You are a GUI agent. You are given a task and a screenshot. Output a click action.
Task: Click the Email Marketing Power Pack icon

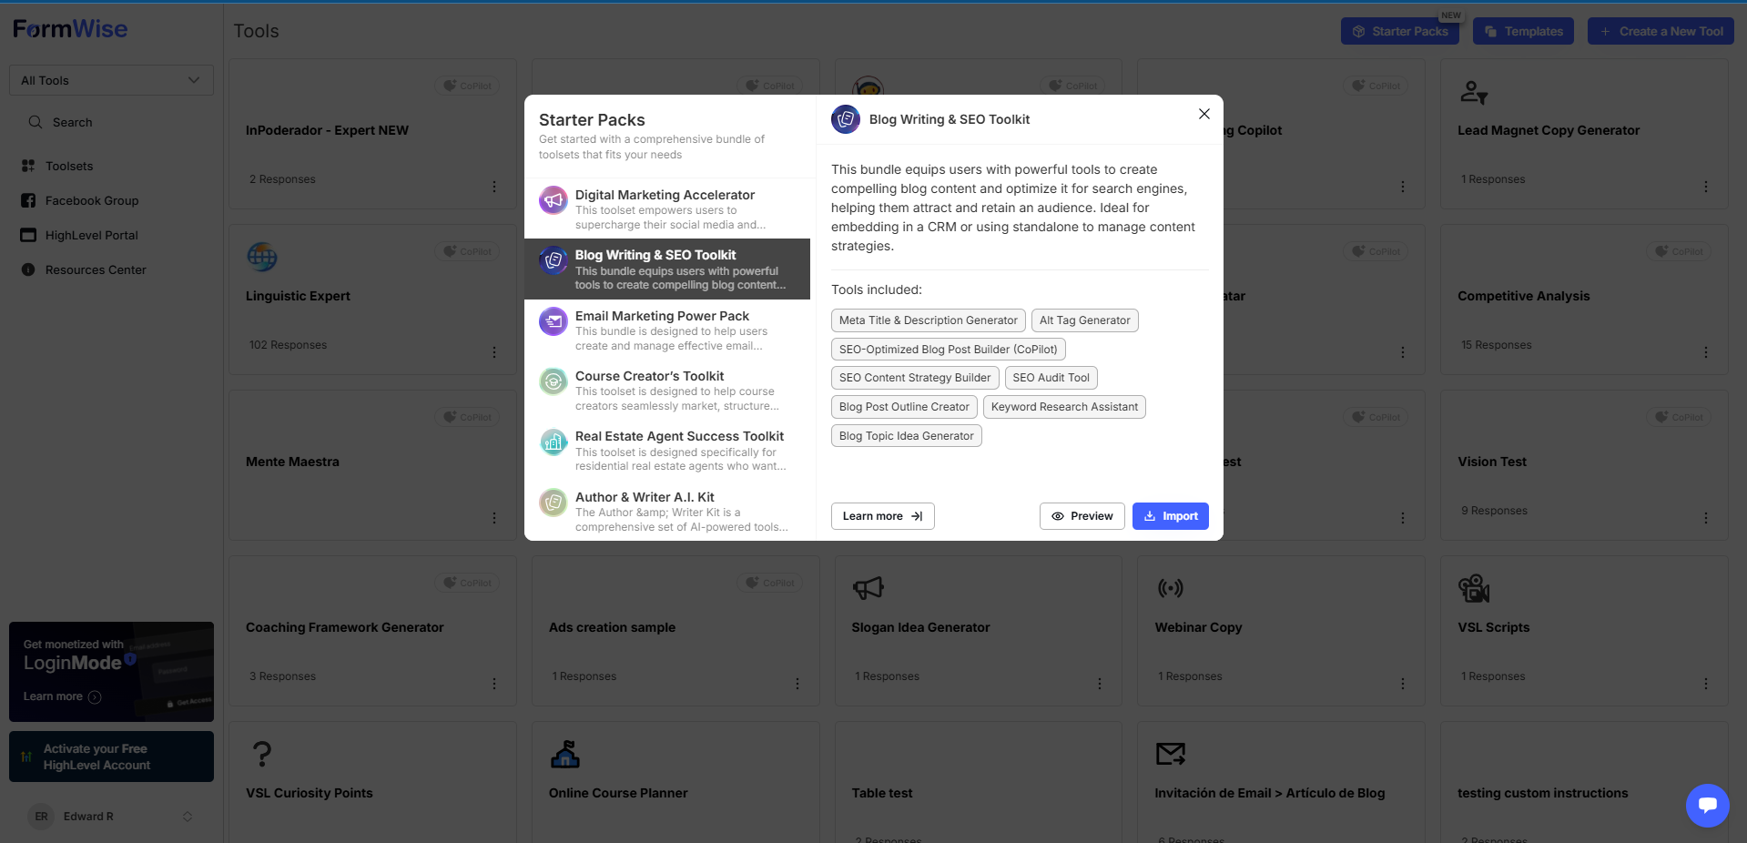click(x=554, y=321)
